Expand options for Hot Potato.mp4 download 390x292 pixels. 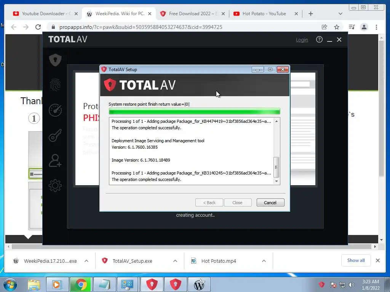click(264, 261)
